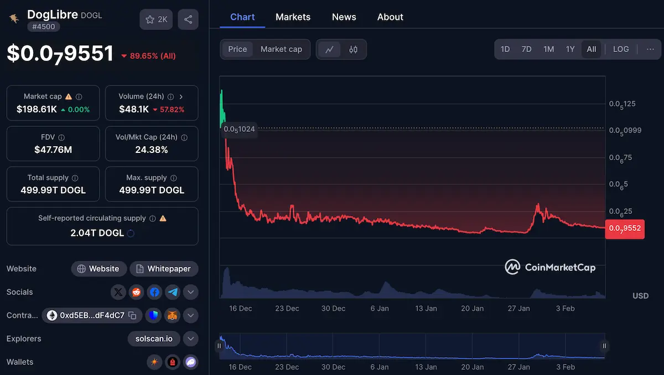
Task: Click the 24.38% Vol/Mkt Cap value
Action: pyautogui.click(x=152, y=150)
